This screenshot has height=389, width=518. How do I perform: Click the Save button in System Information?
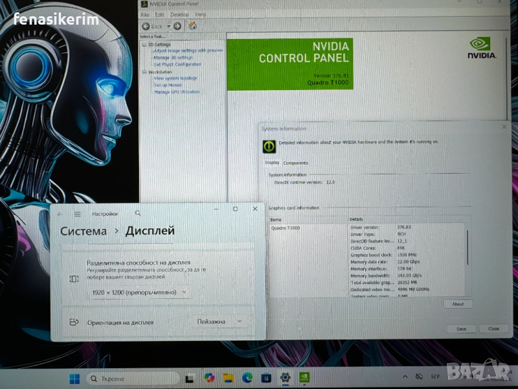462,329
